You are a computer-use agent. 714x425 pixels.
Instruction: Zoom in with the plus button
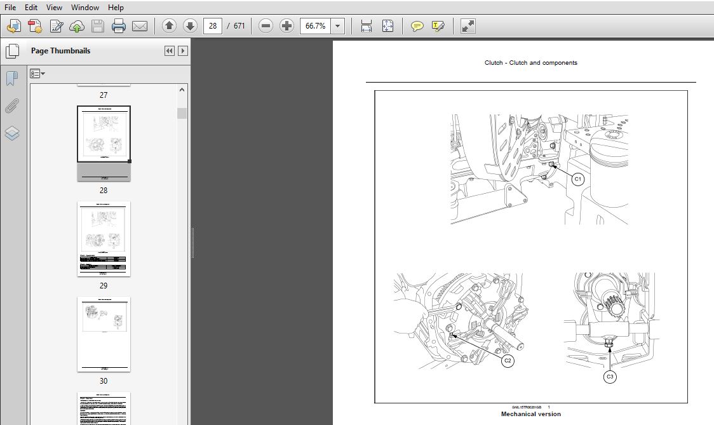[x=286, y=26]
